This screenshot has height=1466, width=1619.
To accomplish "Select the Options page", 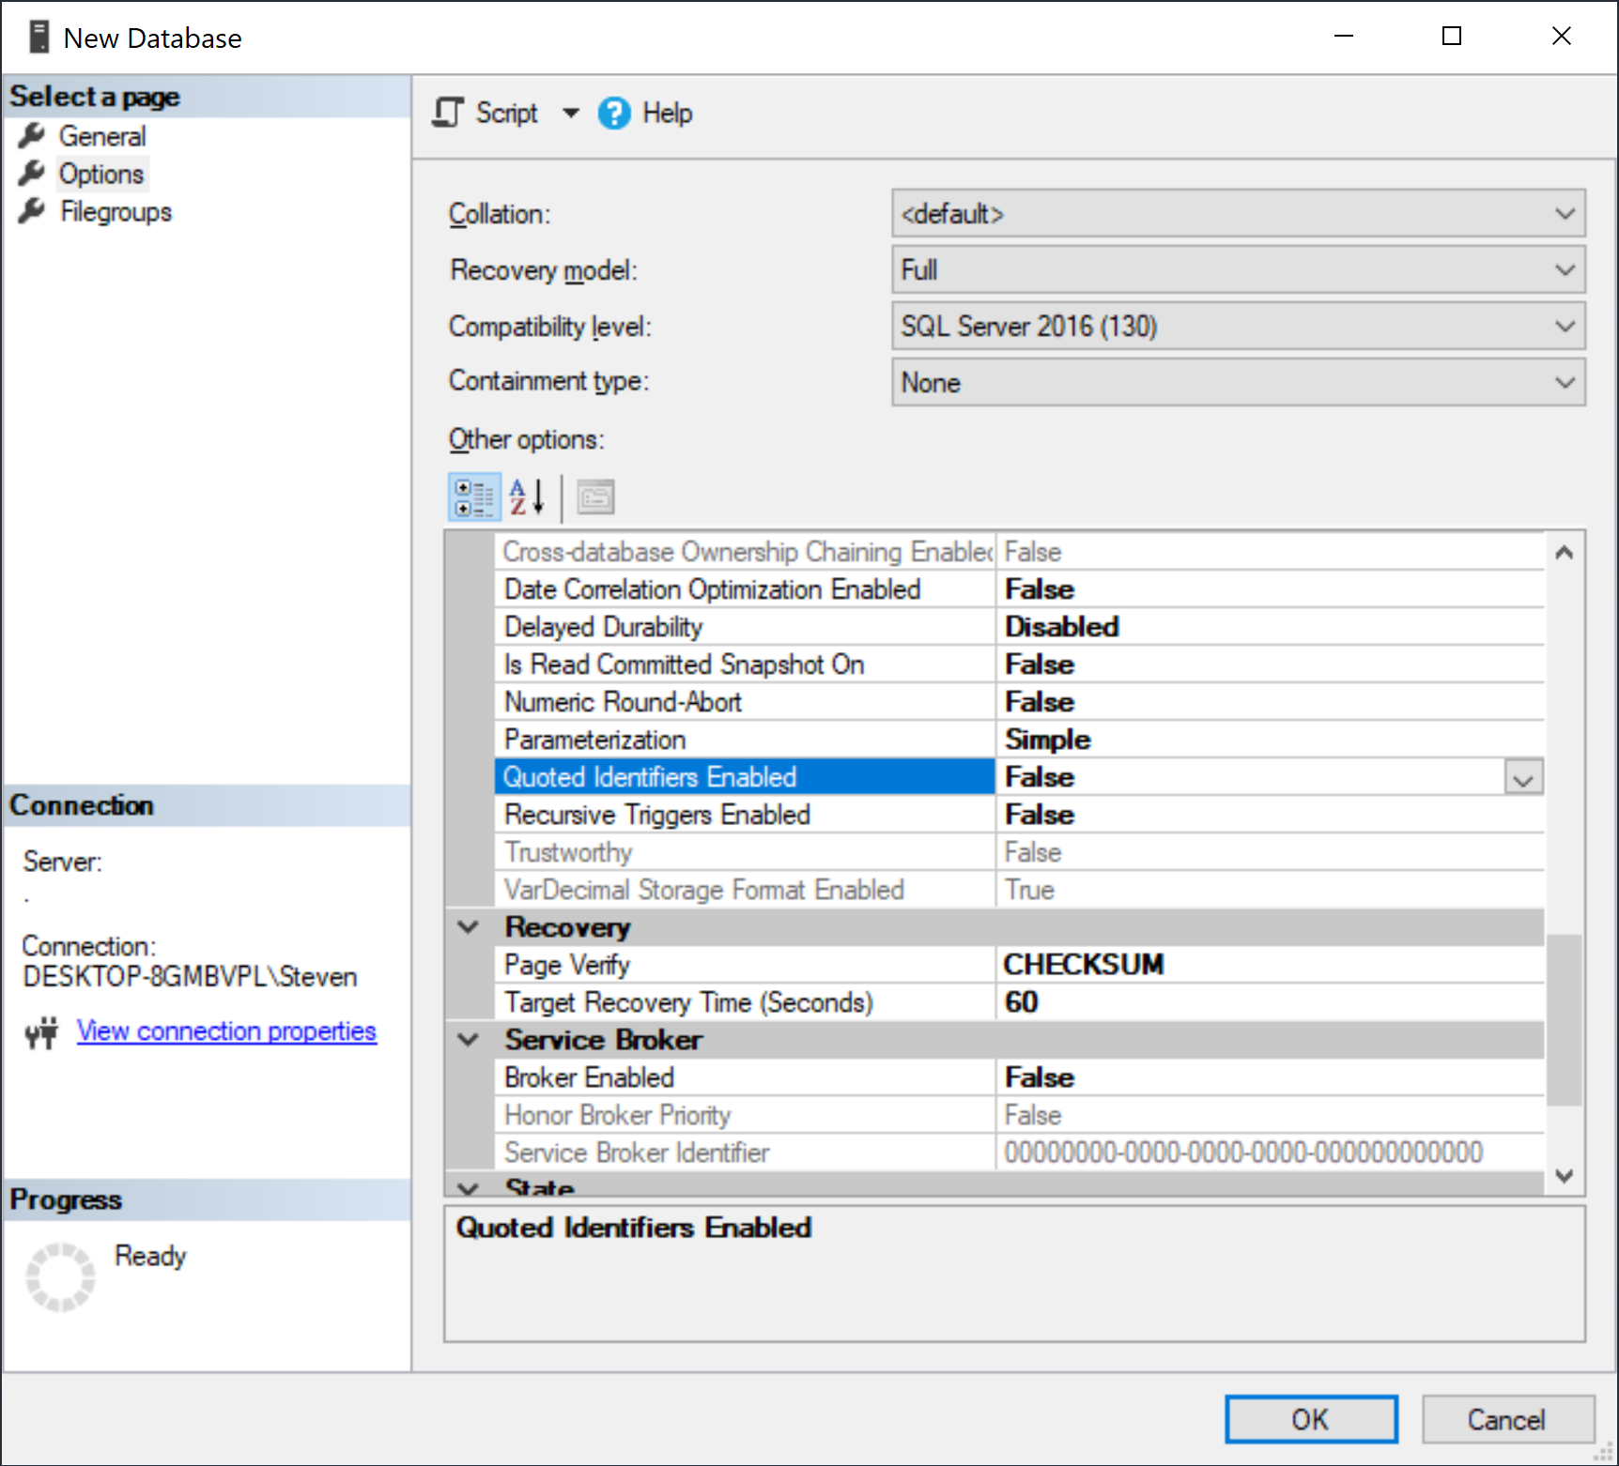I will [100, 173].
